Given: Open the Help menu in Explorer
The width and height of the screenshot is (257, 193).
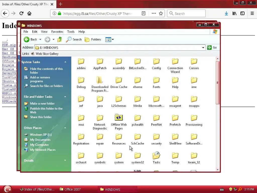Looking at the screenshot, I should tap(82, 32).
